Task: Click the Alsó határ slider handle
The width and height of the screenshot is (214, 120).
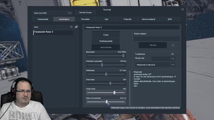Action: tap(110, 83)
